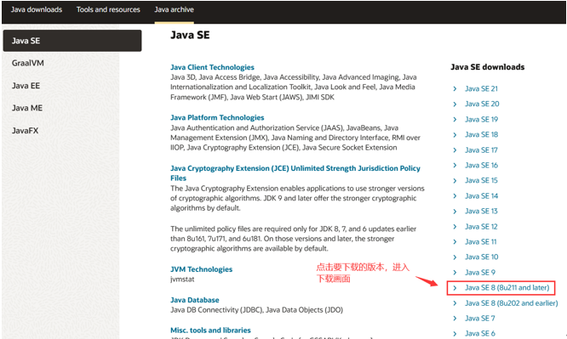Image resolution: width=567 pixels, height=339 pixels.
Task: Click the chevron beside Java SE 19
Action: point(455,120)
